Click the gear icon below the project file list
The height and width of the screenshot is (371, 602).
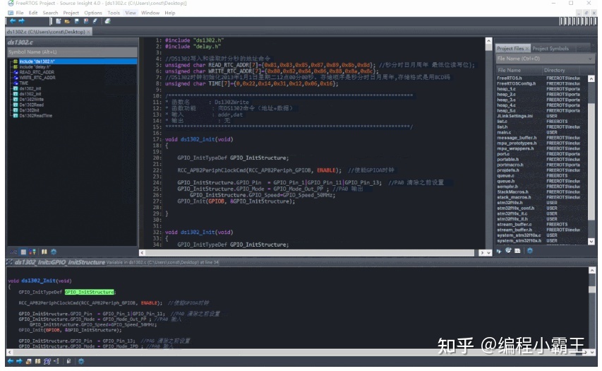pyautogui.click(x=530, y=251)
